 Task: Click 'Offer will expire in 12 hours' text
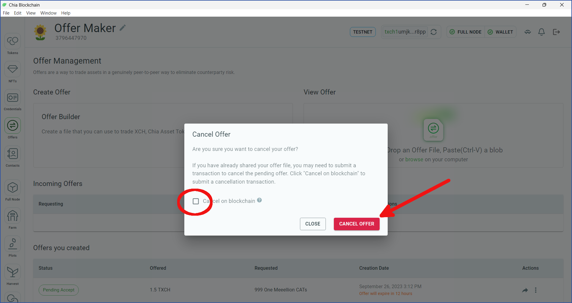tap(386, 294)
